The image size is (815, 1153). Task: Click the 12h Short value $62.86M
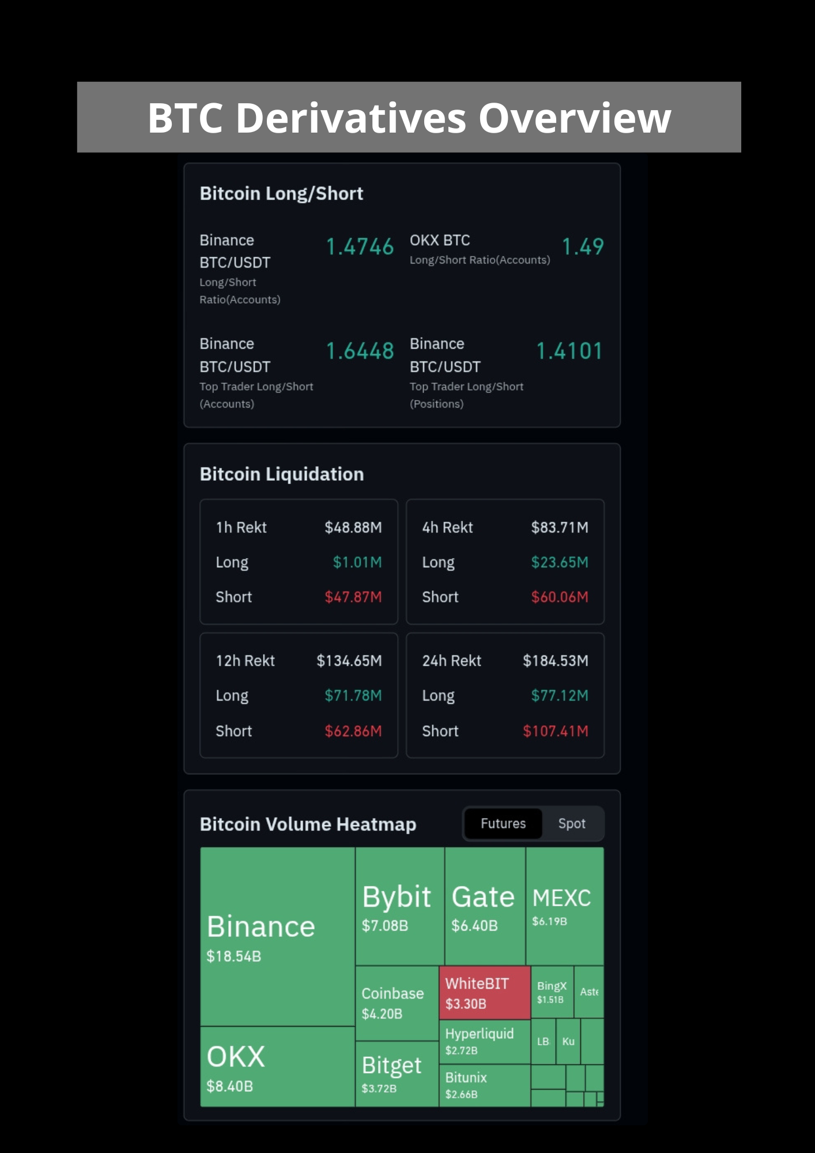[353, 731]
